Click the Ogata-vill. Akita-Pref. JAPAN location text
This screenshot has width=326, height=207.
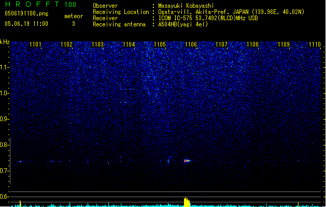(x=231, y=12)
